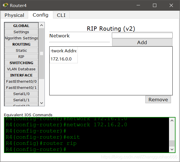Open Algorithm Settings
Screen dimensions: 180x162
pyautogui.click(x=21, y=38)
